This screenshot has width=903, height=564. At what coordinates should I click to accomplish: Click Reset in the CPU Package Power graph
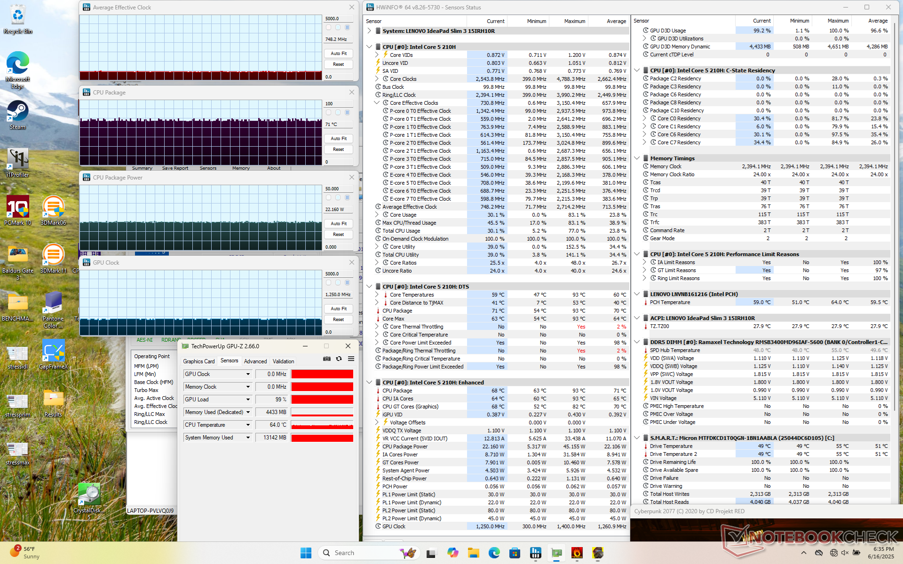click(x=338, y=235)
